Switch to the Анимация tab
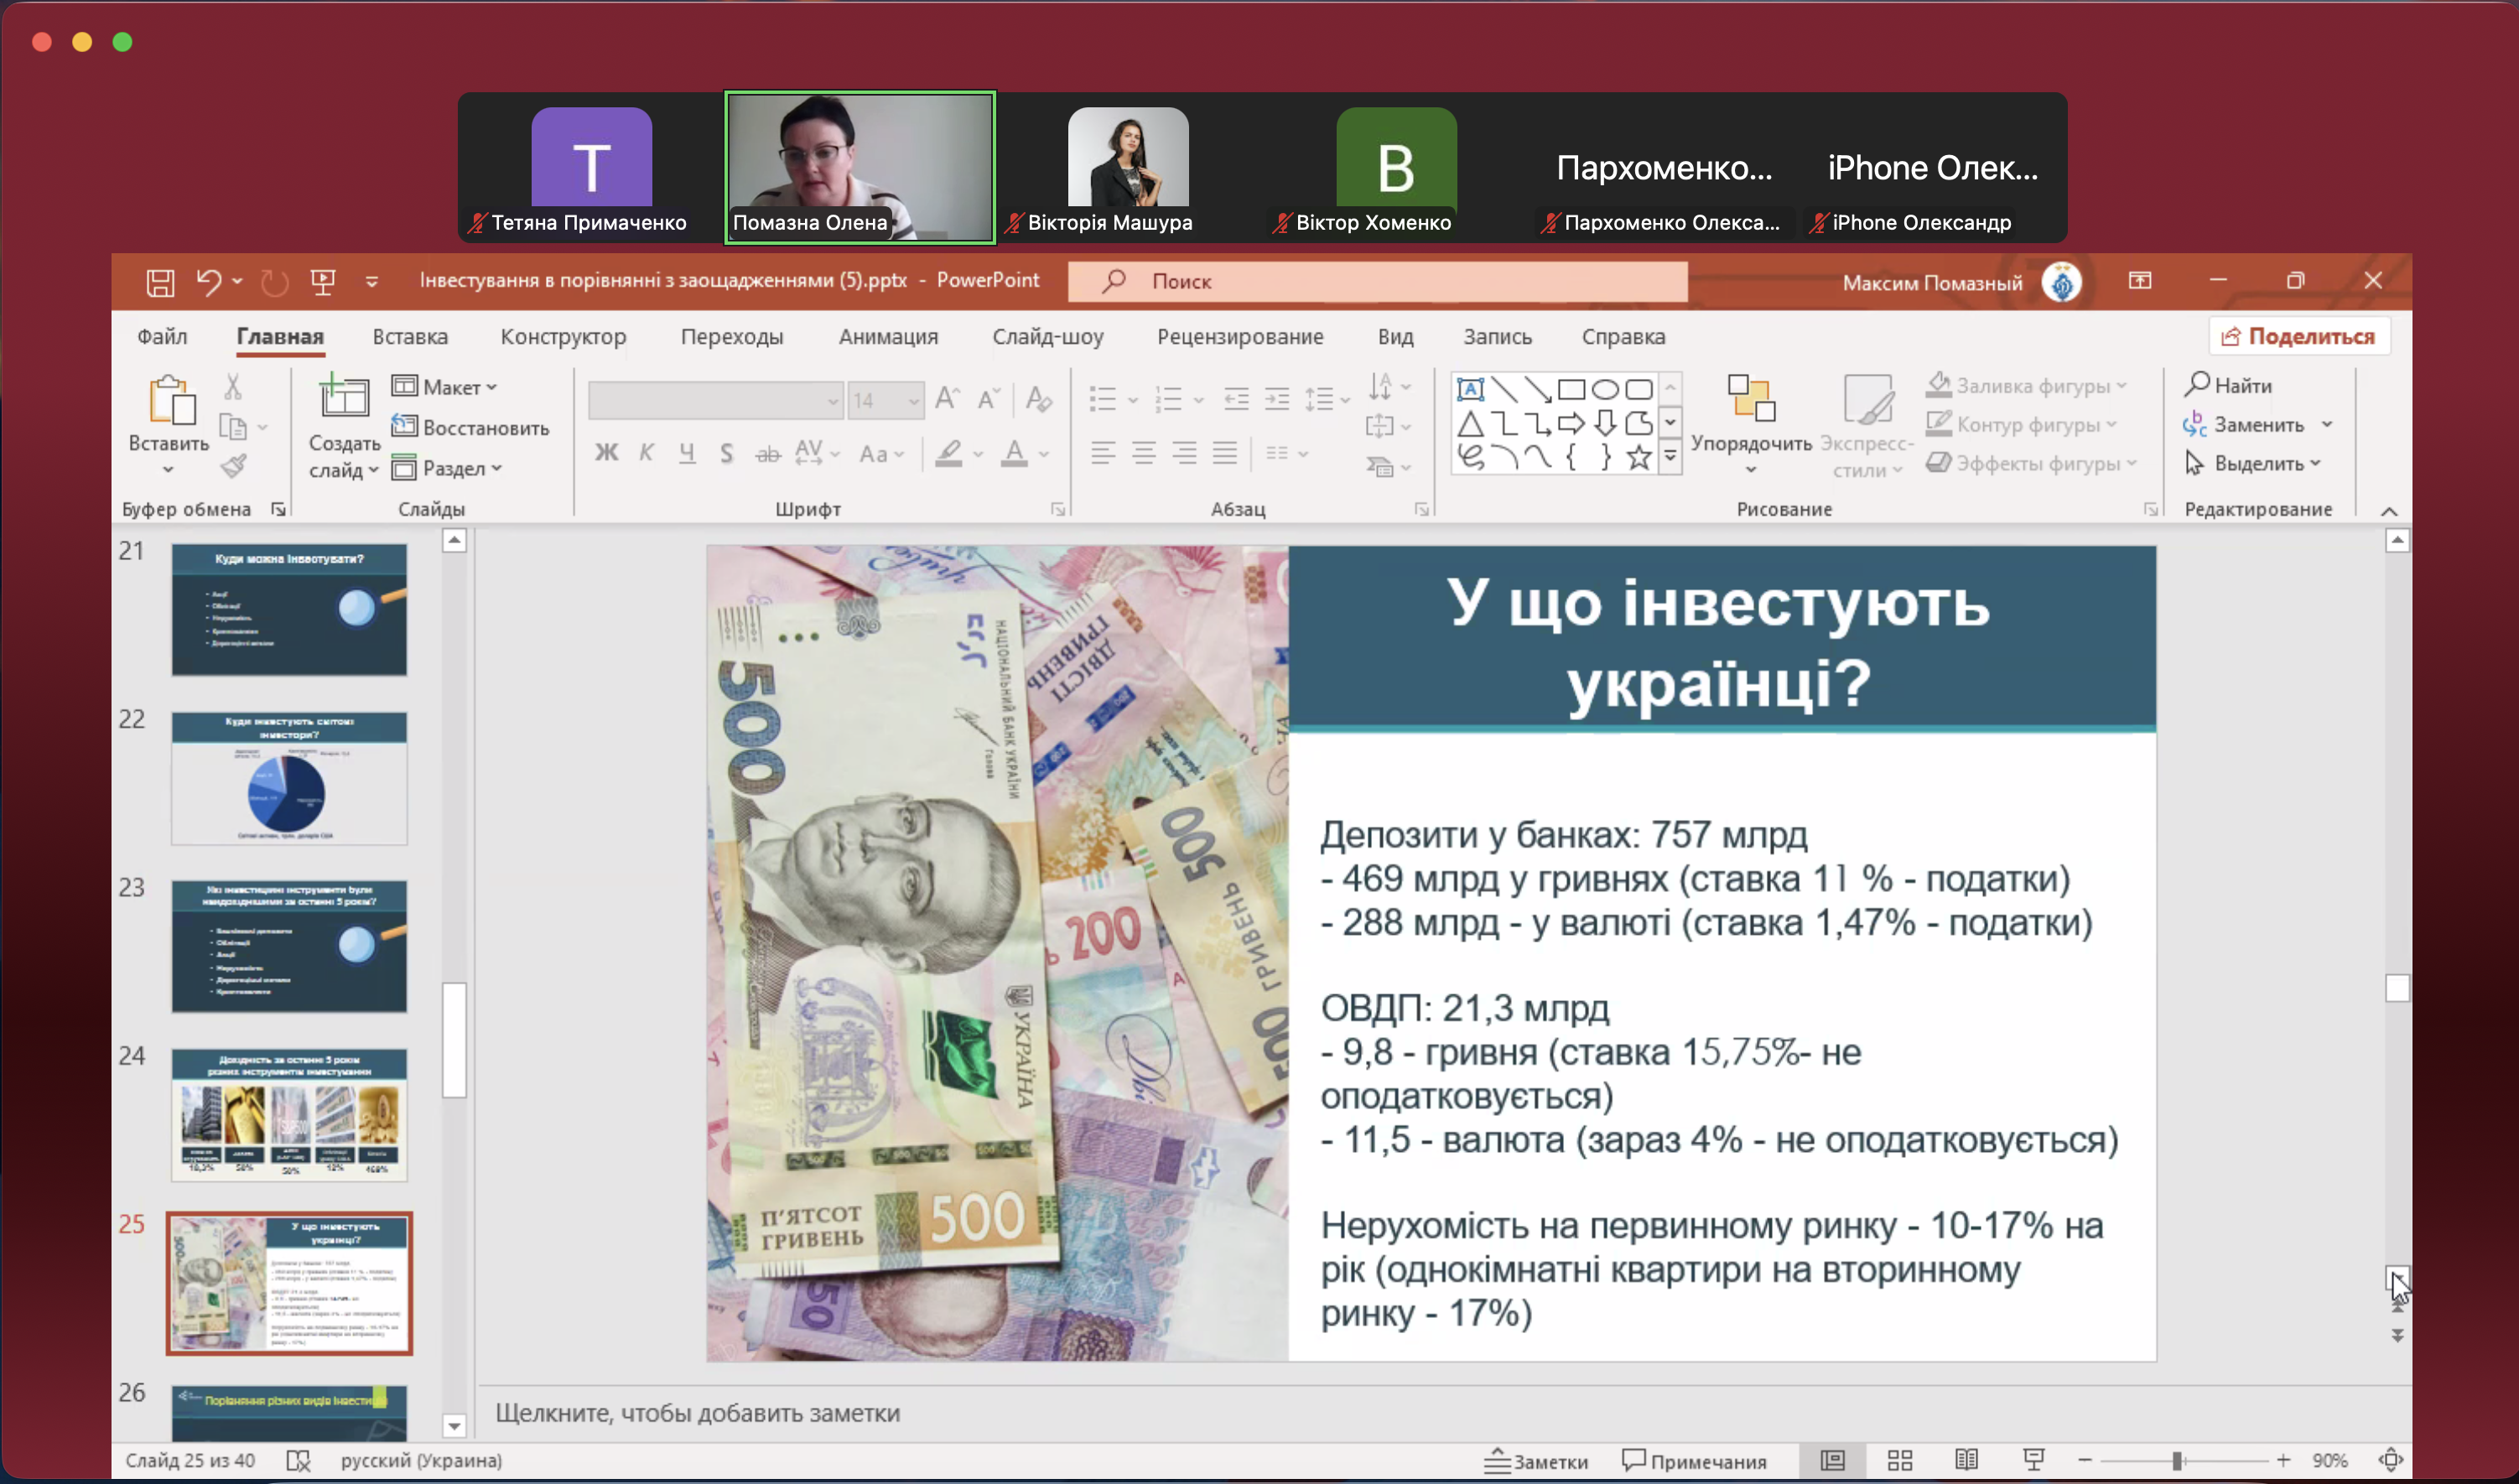The width and height of the screenshot is (2519, 1484). pos(887,337)
